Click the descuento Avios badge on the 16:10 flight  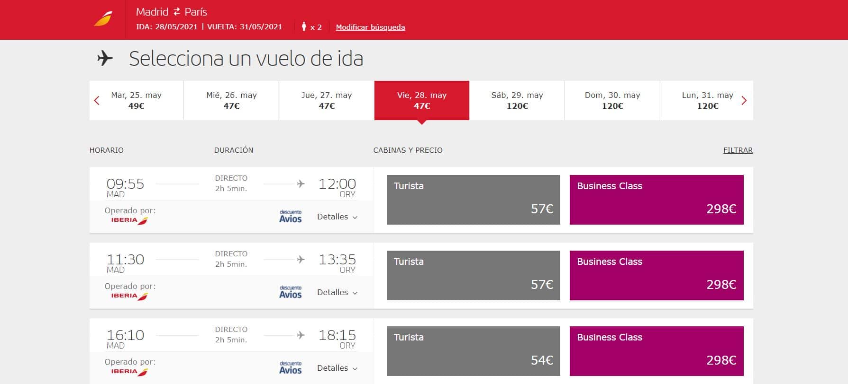(291, 367)
